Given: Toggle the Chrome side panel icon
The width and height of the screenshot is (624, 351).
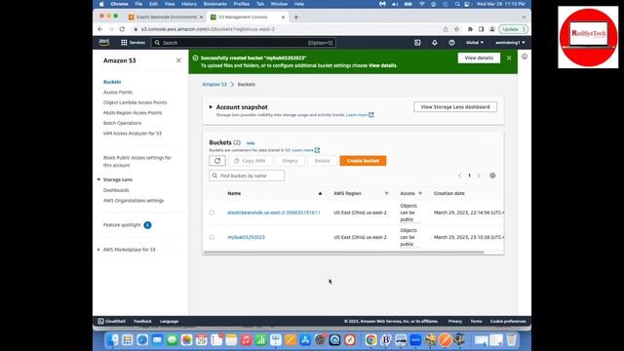Looking at the screenshot, I should (x=481, y=29).
